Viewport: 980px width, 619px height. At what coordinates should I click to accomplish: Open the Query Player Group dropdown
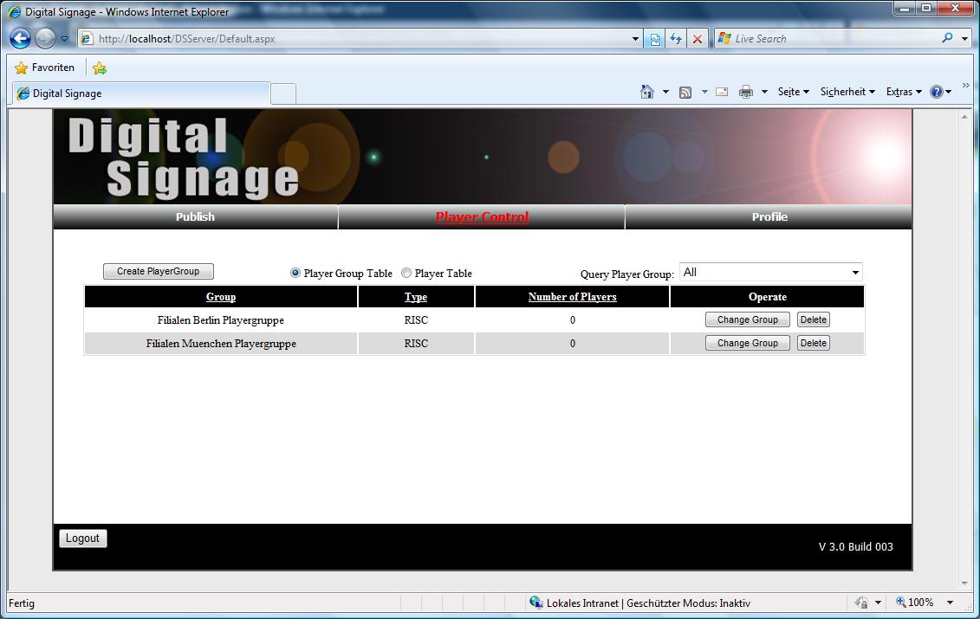(x=770, y=273)
